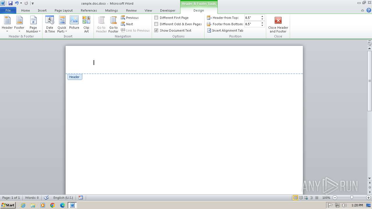Screen dimensions: 372x209
Task: Click the vertical scrollbar down arrow
Action: click(370, 179)
